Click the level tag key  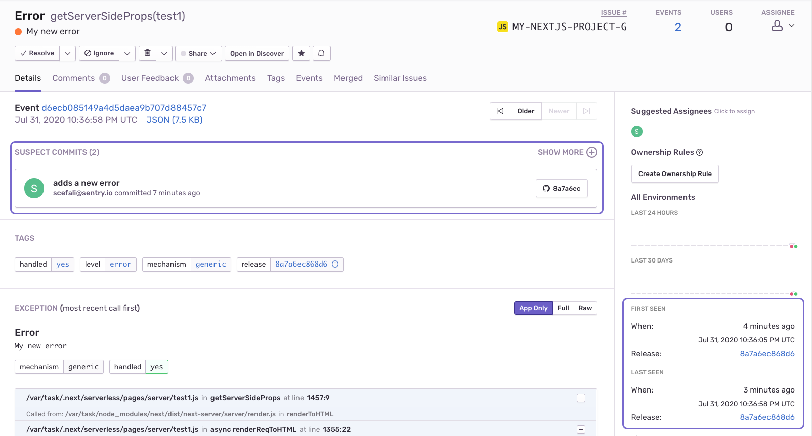tap(93, 265)
